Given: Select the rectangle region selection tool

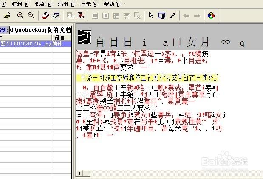Looking at the screenshot, I should click(x=161, y=16).
